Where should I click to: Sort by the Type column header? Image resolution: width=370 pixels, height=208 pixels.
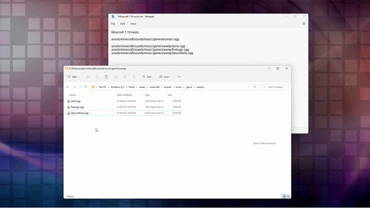pos(147,95)
